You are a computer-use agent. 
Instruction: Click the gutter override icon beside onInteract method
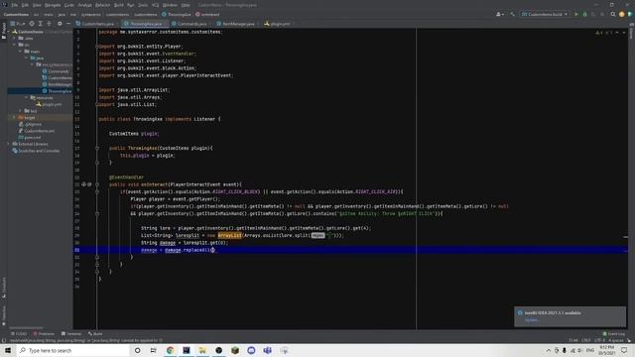point(83,184)
